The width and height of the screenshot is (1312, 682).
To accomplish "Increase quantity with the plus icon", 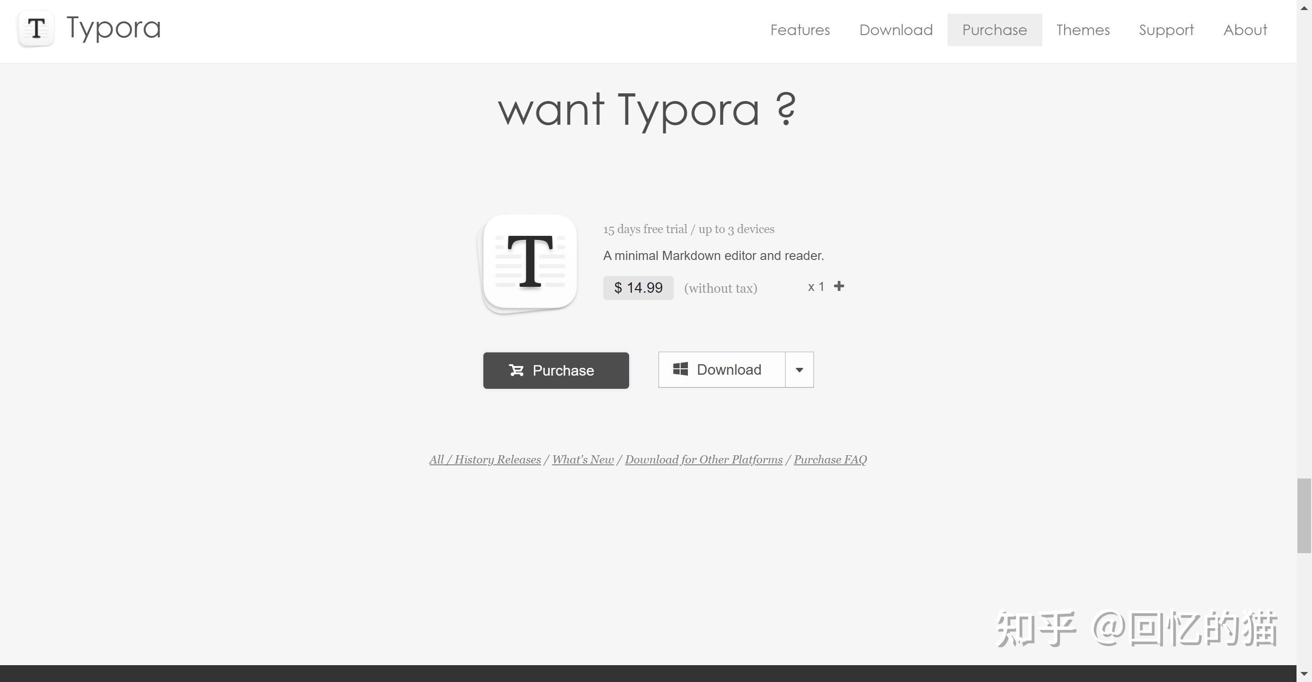I will [x=839, y=286].
